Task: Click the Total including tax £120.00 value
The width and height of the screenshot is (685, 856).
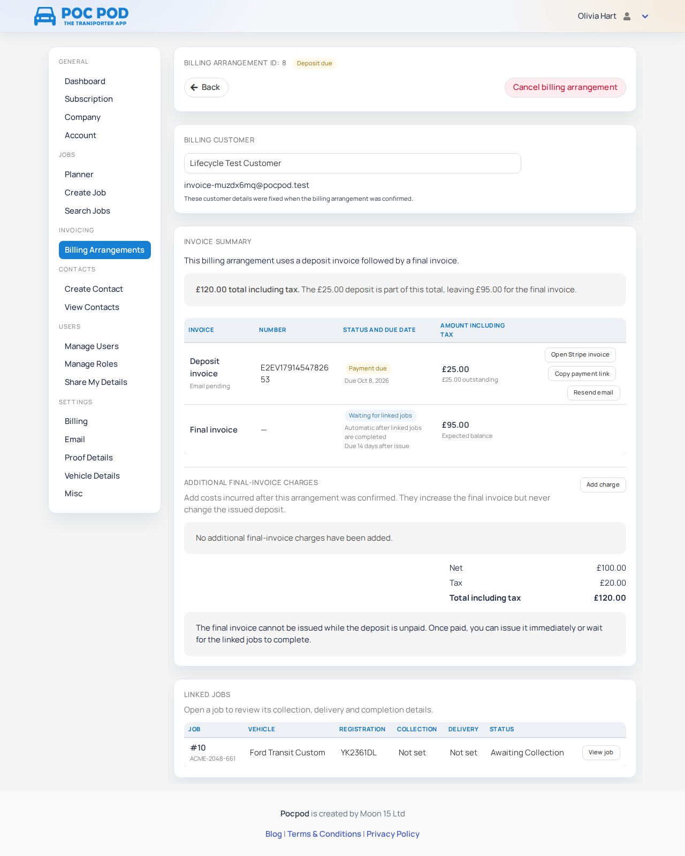Action: (x=610, y=598)
